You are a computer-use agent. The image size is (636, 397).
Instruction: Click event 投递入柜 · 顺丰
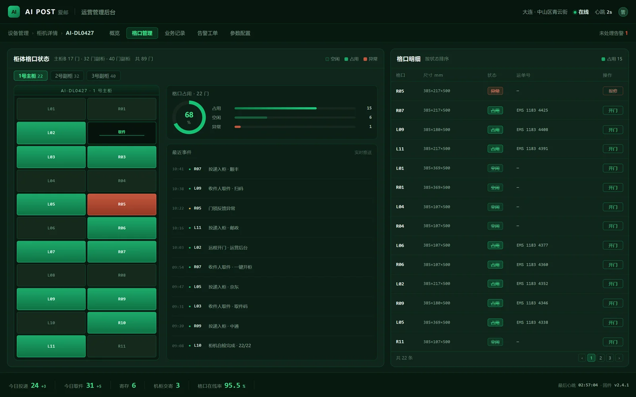click(x=272, y=169)
